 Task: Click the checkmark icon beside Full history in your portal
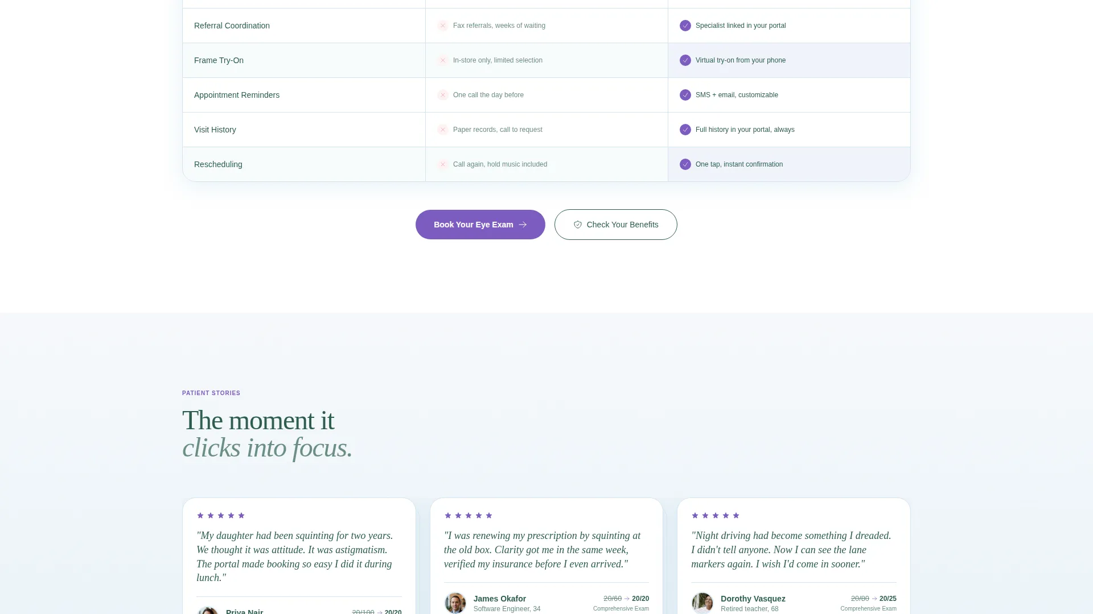pyautogui.click(x=685, y=130)
